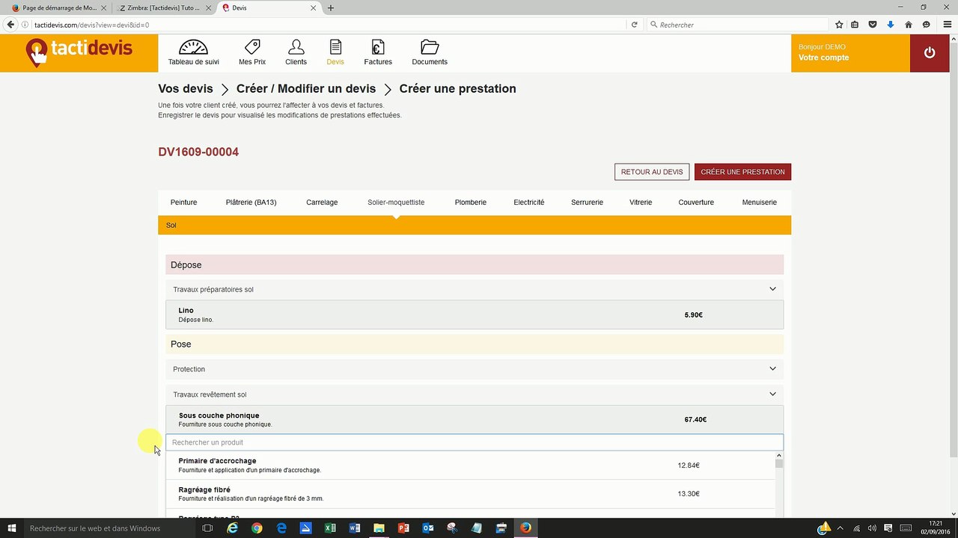Click the tactidevis logo

pyautogui.click(x=79, y=52)
